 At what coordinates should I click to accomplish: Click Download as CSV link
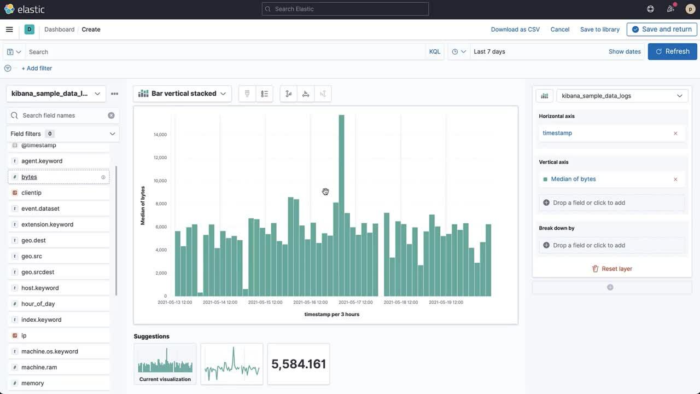point(515,30)
